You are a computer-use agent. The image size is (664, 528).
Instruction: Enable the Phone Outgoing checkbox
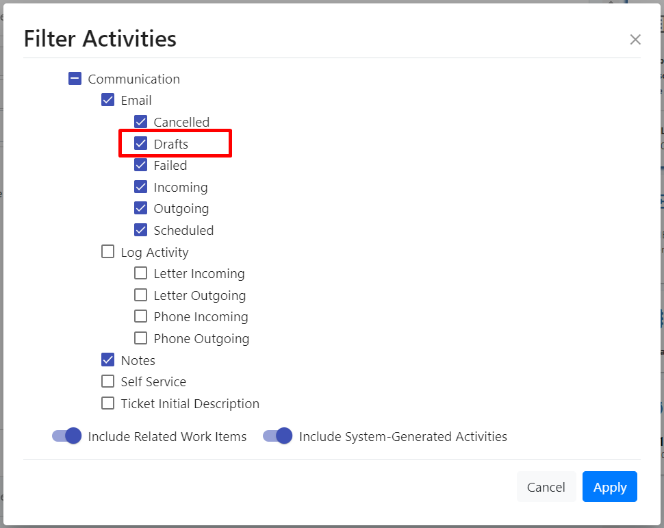[141, 338]
